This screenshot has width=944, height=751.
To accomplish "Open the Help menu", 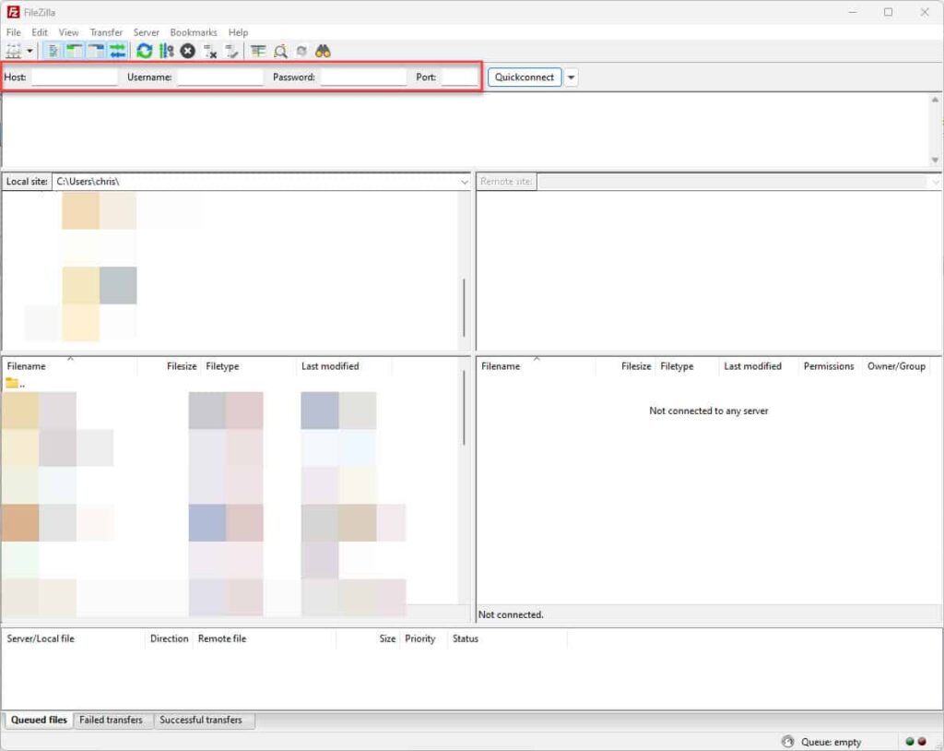I will click(238, 32).
